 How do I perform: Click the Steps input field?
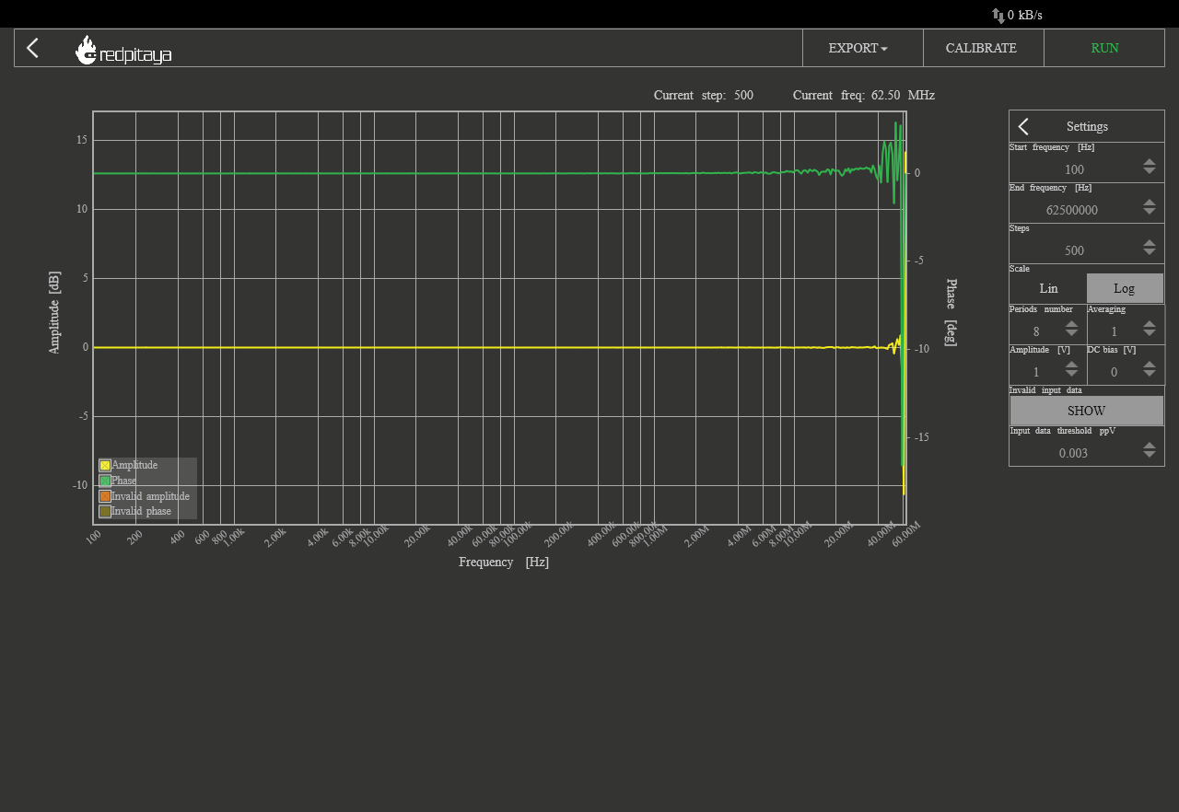point(1074,250)
